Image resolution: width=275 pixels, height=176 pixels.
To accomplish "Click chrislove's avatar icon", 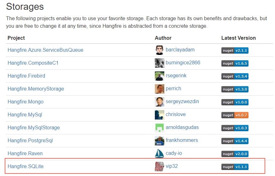I will point(159,115).
